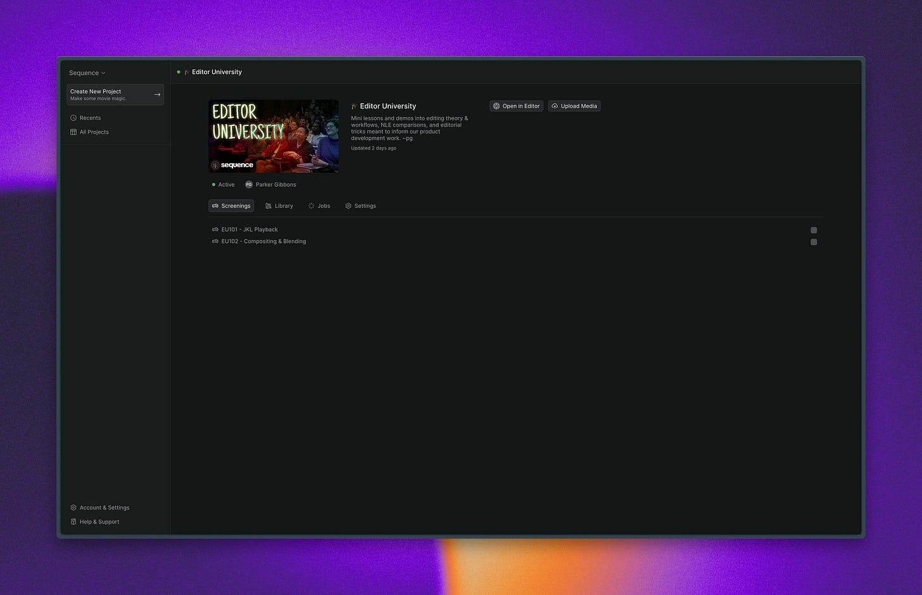Click the Editor University project heading

(388, 106)
